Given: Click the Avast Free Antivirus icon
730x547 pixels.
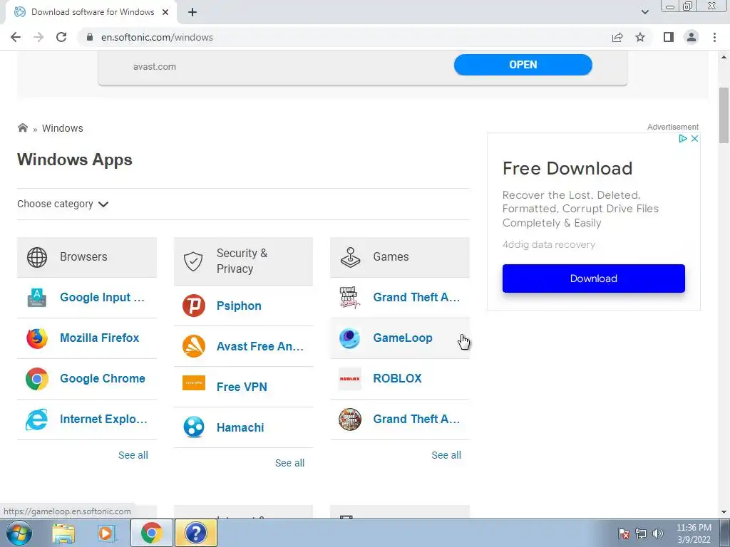Looking at the screenshot, I should 194,346.
